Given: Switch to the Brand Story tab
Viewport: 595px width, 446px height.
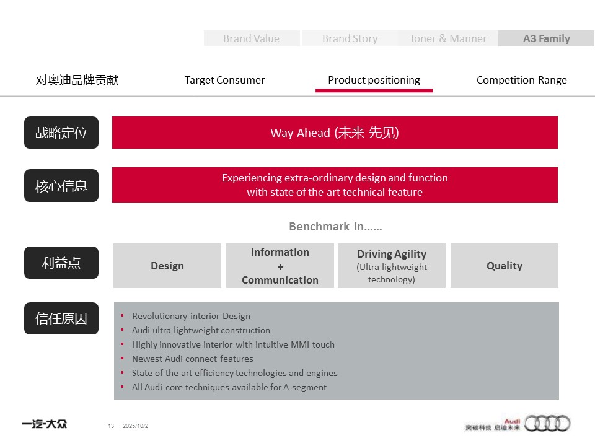Looking at the screenshot, I should coord(350,38).
